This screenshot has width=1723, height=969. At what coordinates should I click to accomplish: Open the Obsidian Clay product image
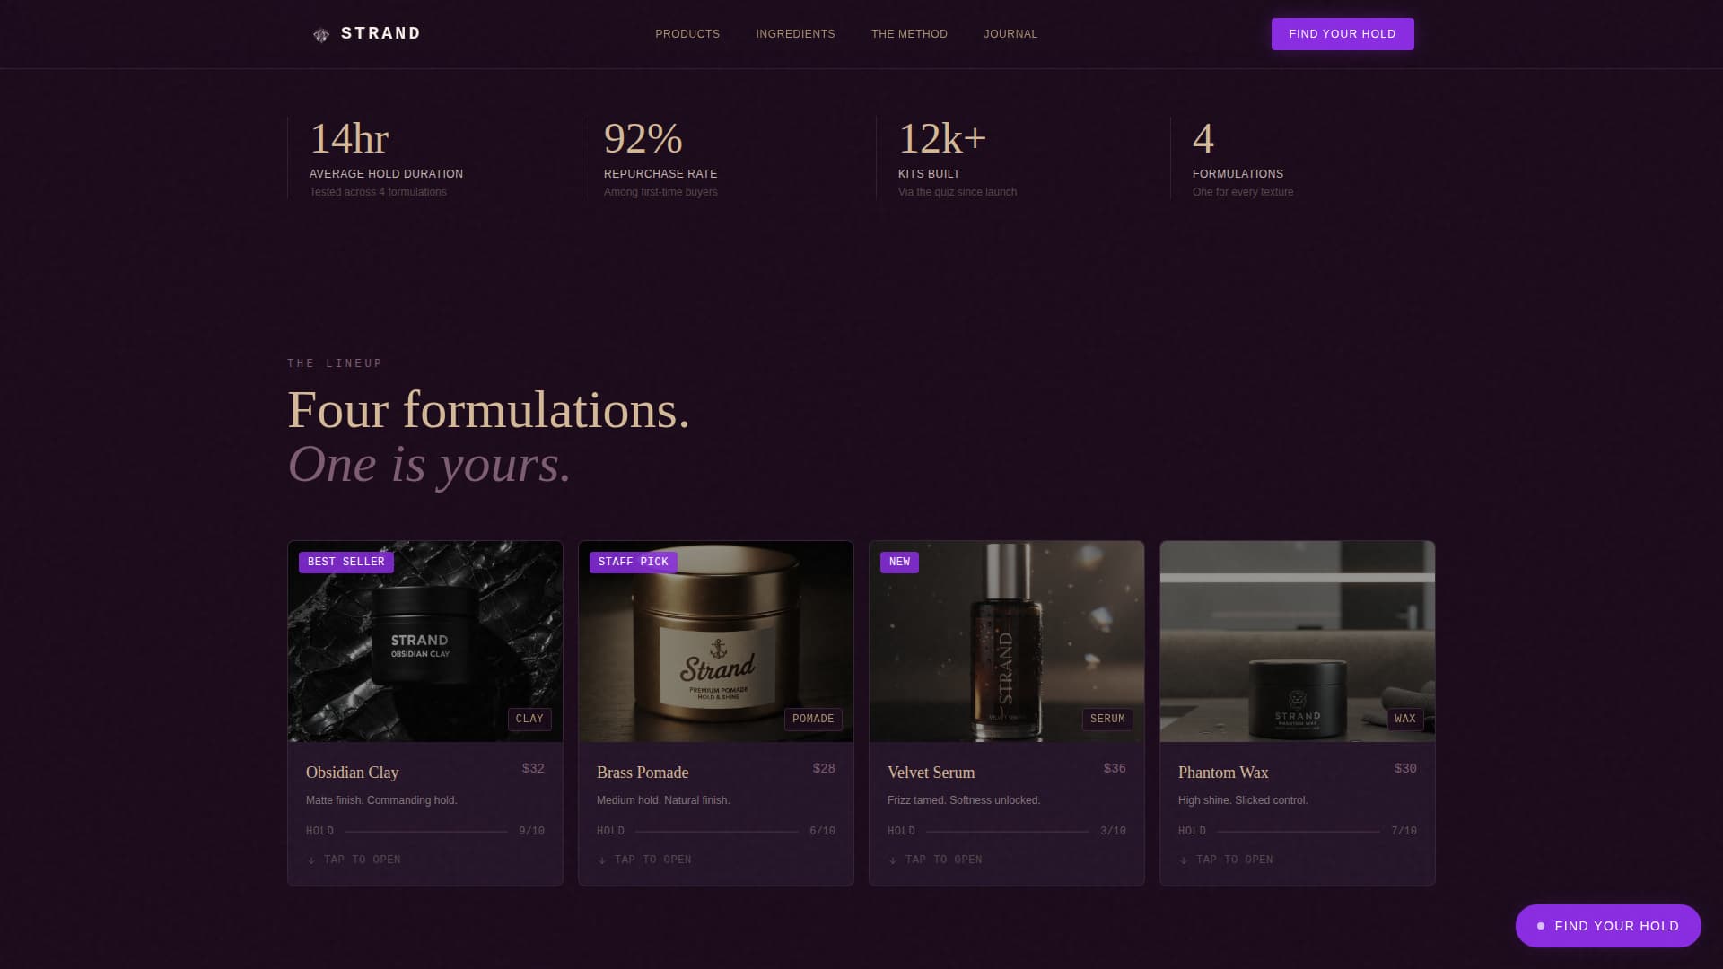pyautogui.click(x=425, y=642)
